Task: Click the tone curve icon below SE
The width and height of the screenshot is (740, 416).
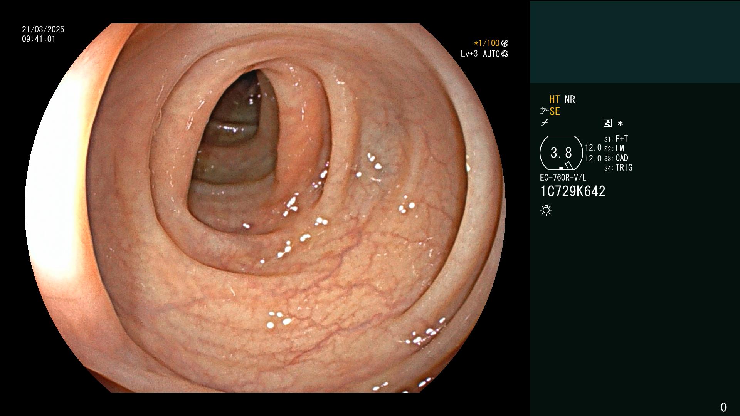Action: 545,123
